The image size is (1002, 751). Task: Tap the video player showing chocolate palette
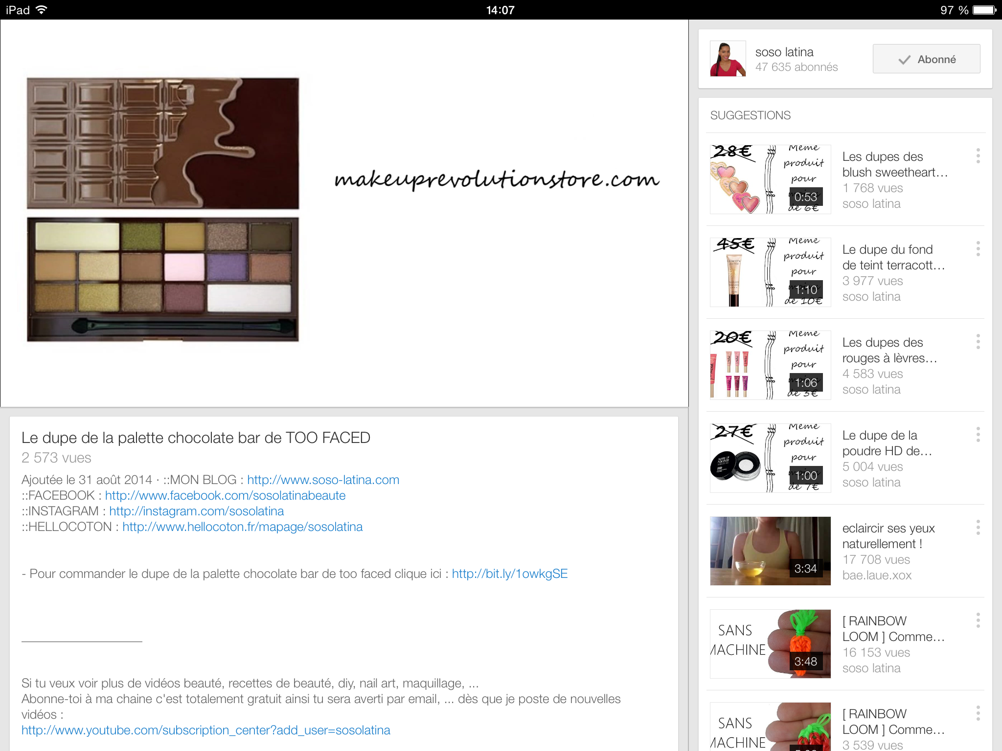click(x=344, y=213)
